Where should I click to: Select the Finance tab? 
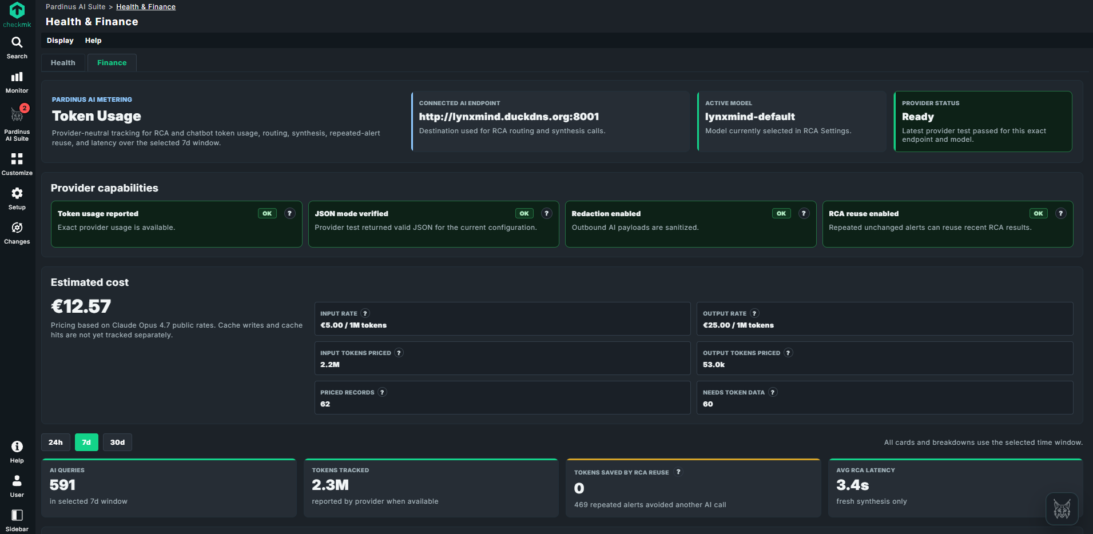(x=112, y=63)
